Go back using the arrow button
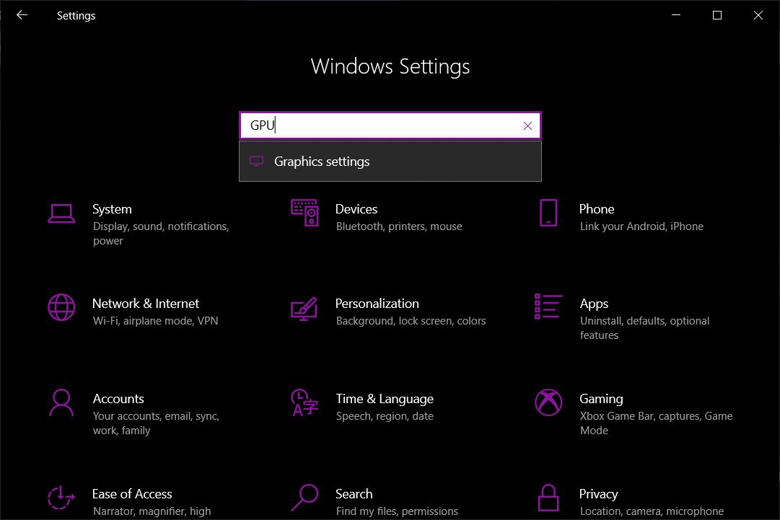Viewport: 780px width, 520px height. click(x=22, y=15)
